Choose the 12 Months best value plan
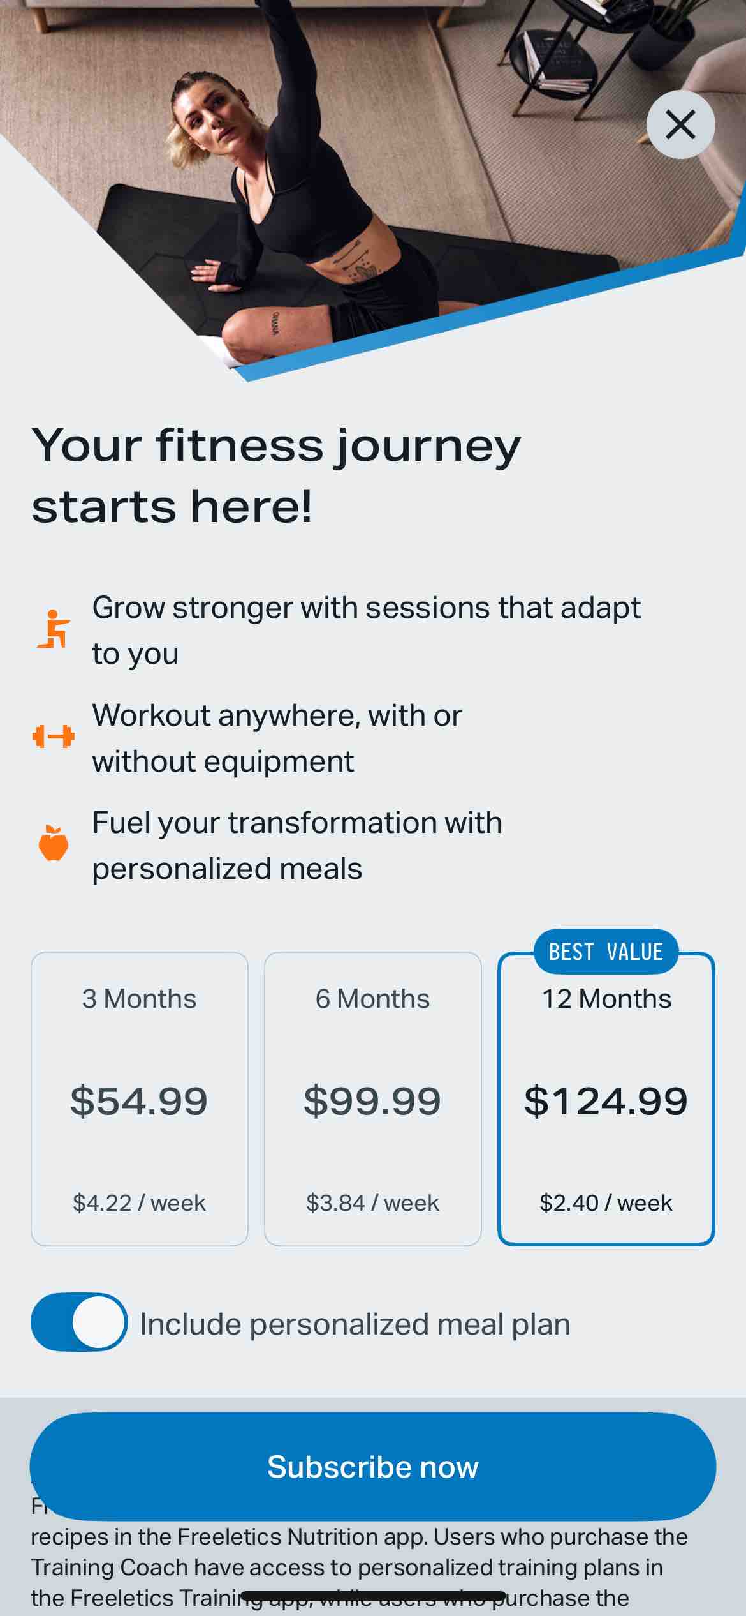The height and width of the screenshot is (1616, 746). (x=606, y=1098)
